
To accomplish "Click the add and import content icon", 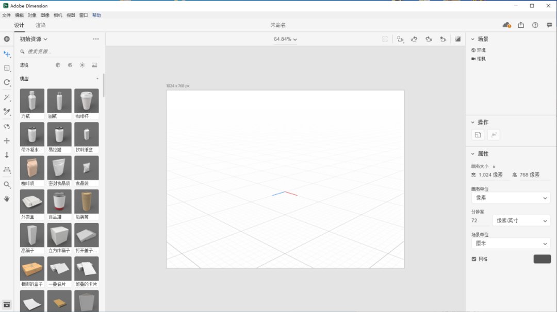I will 7,39.
